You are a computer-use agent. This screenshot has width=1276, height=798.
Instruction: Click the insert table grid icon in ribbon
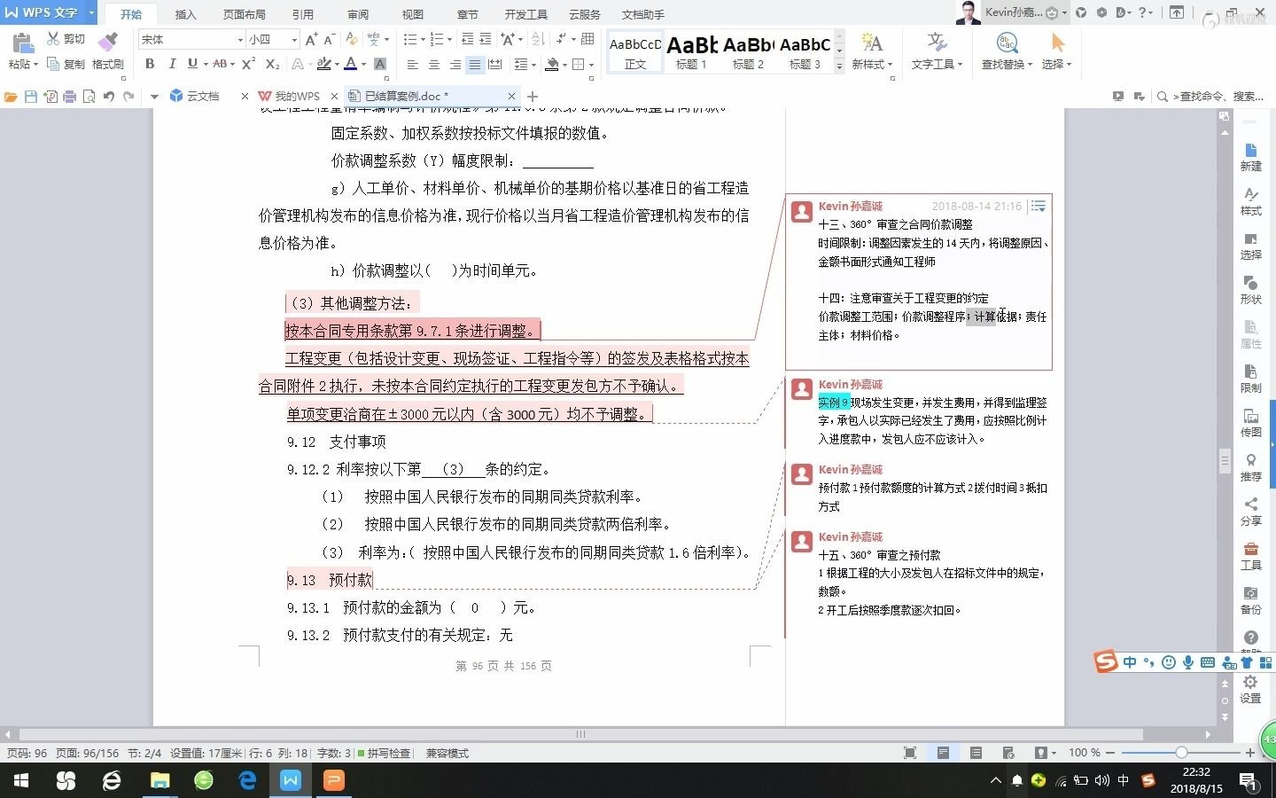pos(587,39)
